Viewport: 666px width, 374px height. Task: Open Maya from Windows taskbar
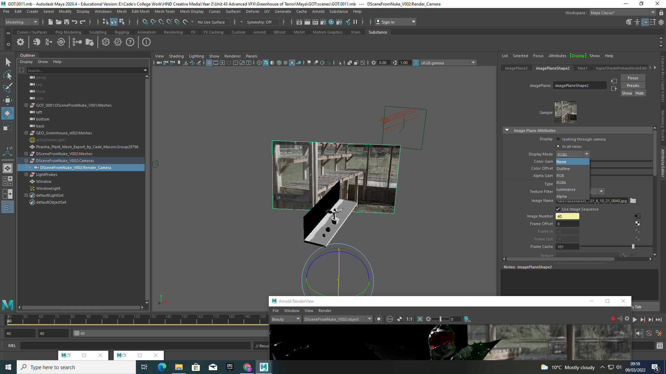tap(264, 367)
